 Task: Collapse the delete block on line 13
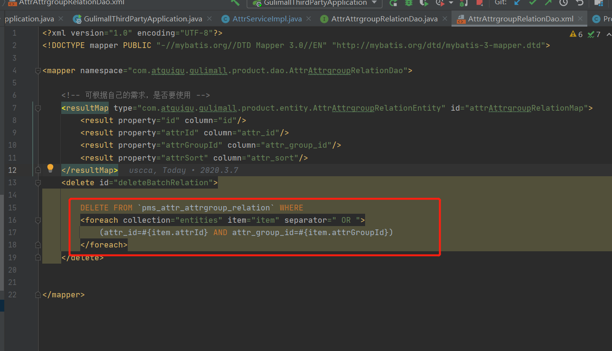click(38, 183)
